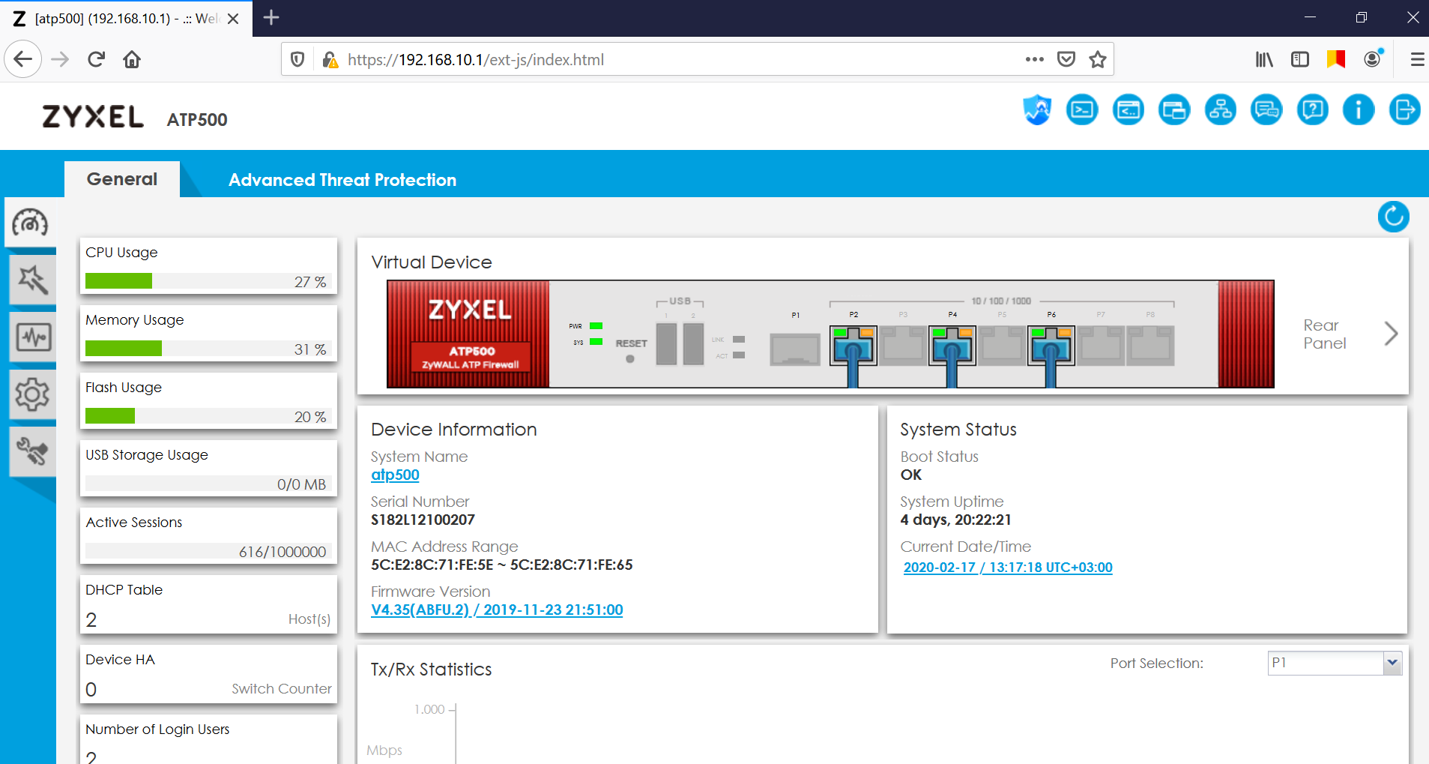Screen dimensions: 1429x764
Task: Bookmark this page with the star icon
Action: tap(1098, 59)
